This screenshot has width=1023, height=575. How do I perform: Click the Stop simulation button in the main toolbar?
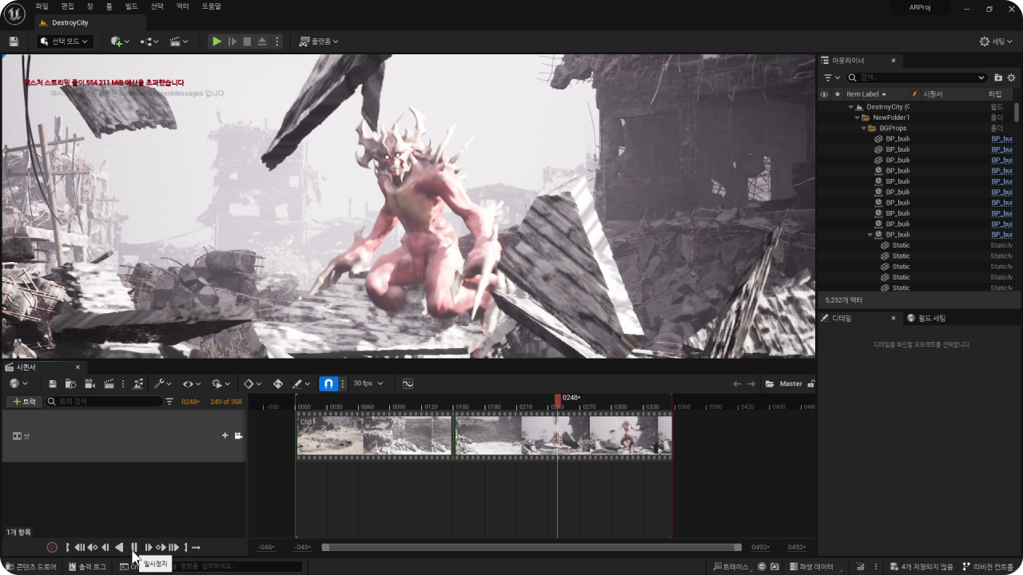(x=247, y=42)
